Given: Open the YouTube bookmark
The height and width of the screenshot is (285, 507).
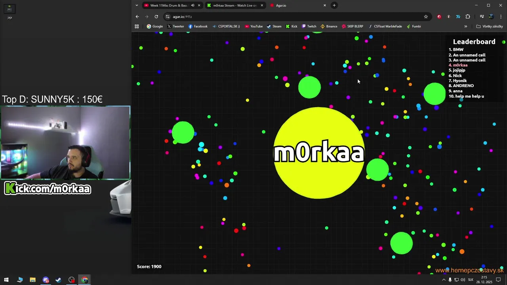Looking at the screenshot, I should [x=253, y=27].
